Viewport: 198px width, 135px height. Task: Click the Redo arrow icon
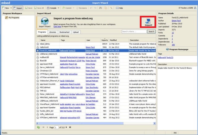95,8
